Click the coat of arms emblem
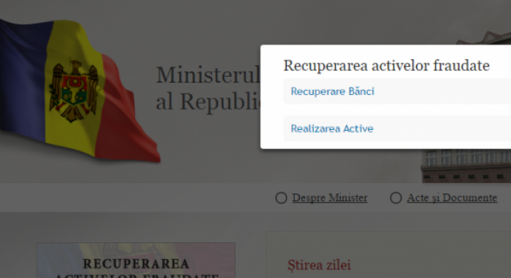This screenshot has height=278, width=511. point(74,90)
